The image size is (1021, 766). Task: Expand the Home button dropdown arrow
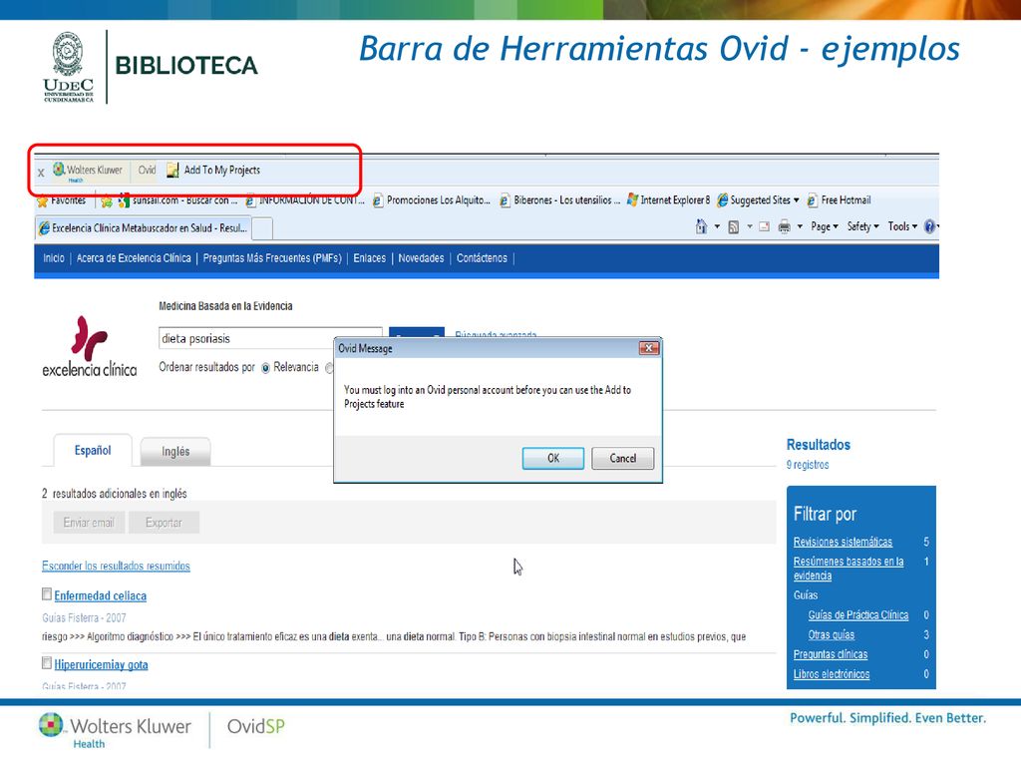[x=717, y=226]
